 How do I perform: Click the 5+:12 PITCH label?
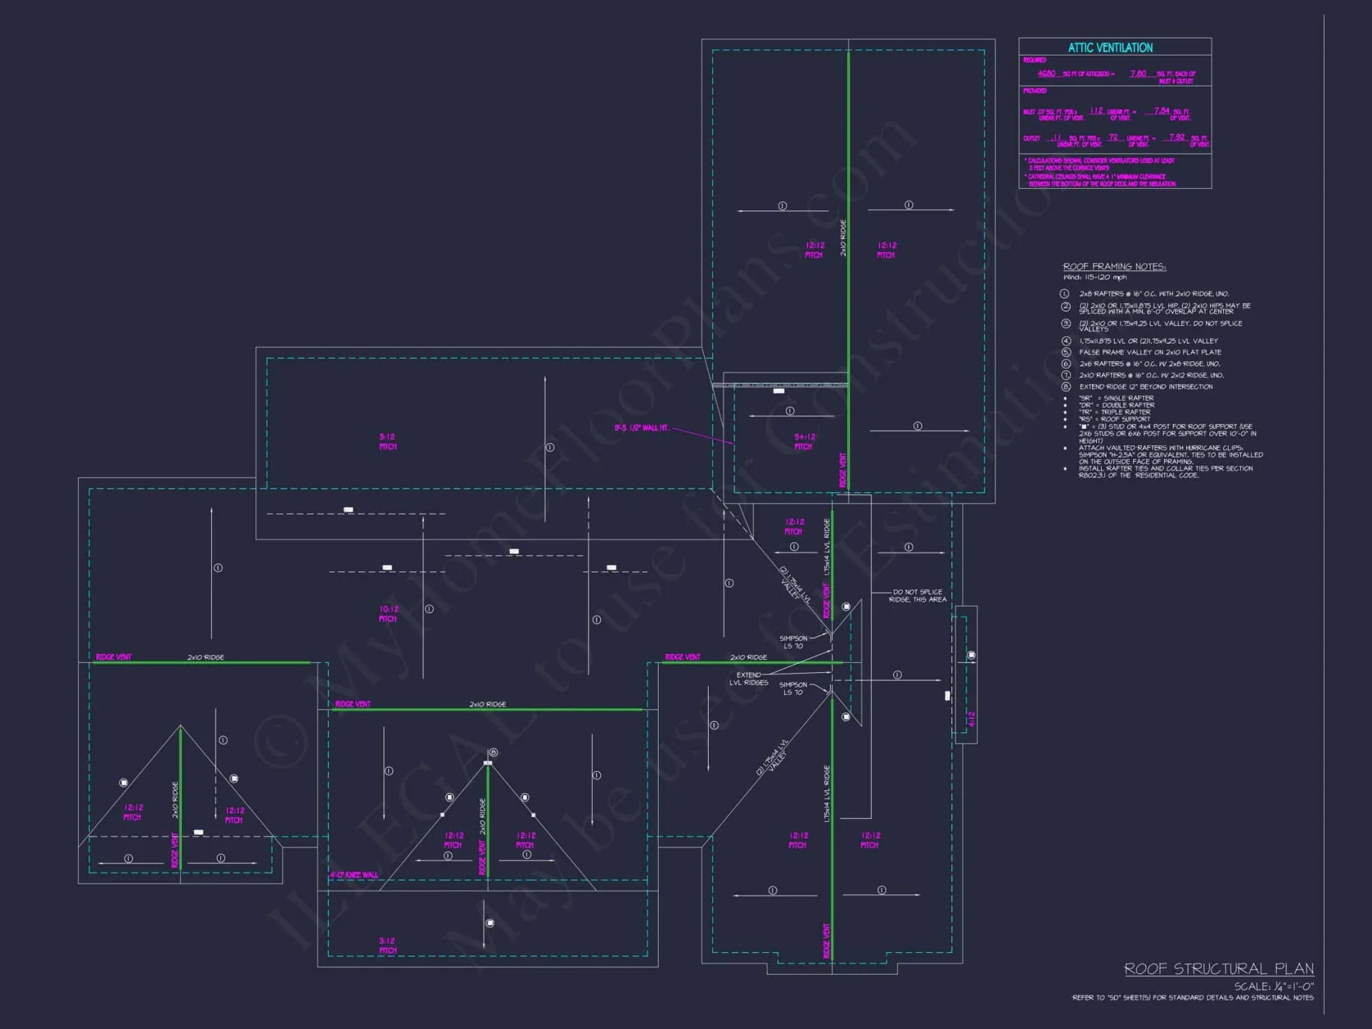point(804,441)
